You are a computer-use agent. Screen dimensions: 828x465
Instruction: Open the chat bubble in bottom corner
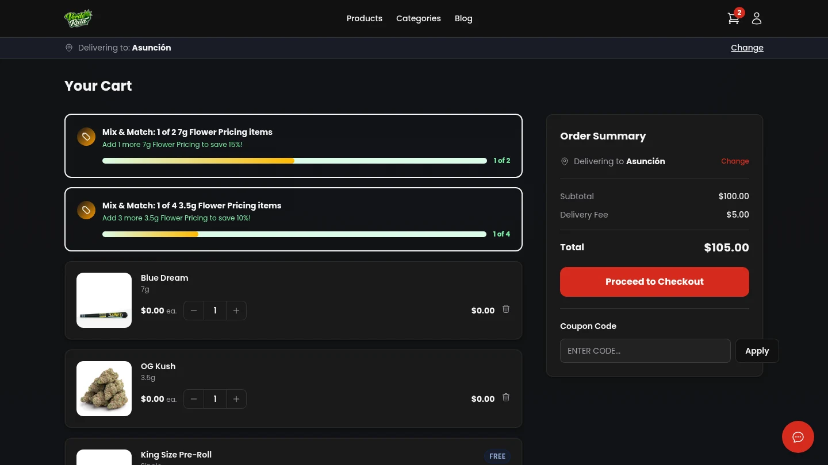click(x=798, y=437)
